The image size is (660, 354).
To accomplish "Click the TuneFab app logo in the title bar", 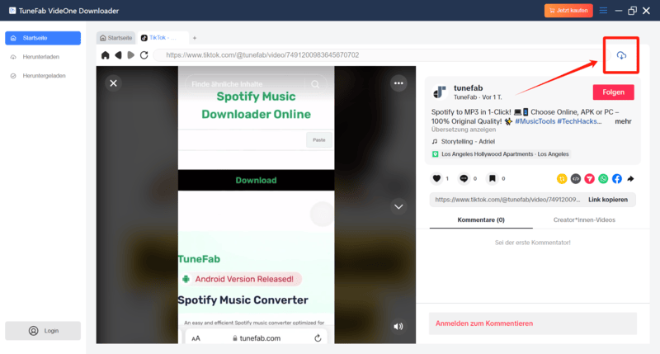I will tap(12, 11).
